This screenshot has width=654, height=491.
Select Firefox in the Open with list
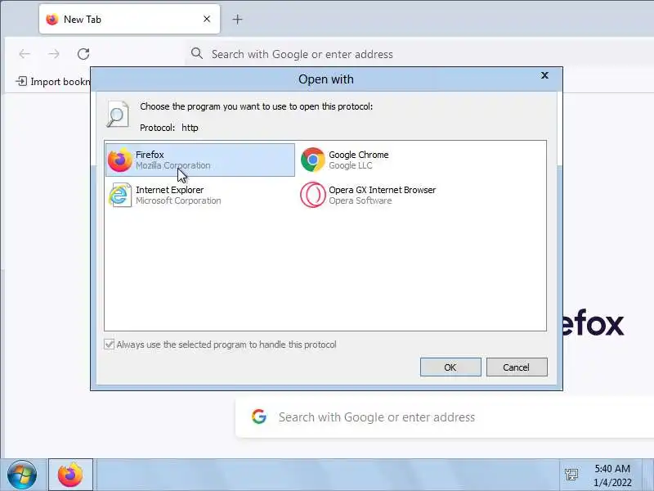200,160
